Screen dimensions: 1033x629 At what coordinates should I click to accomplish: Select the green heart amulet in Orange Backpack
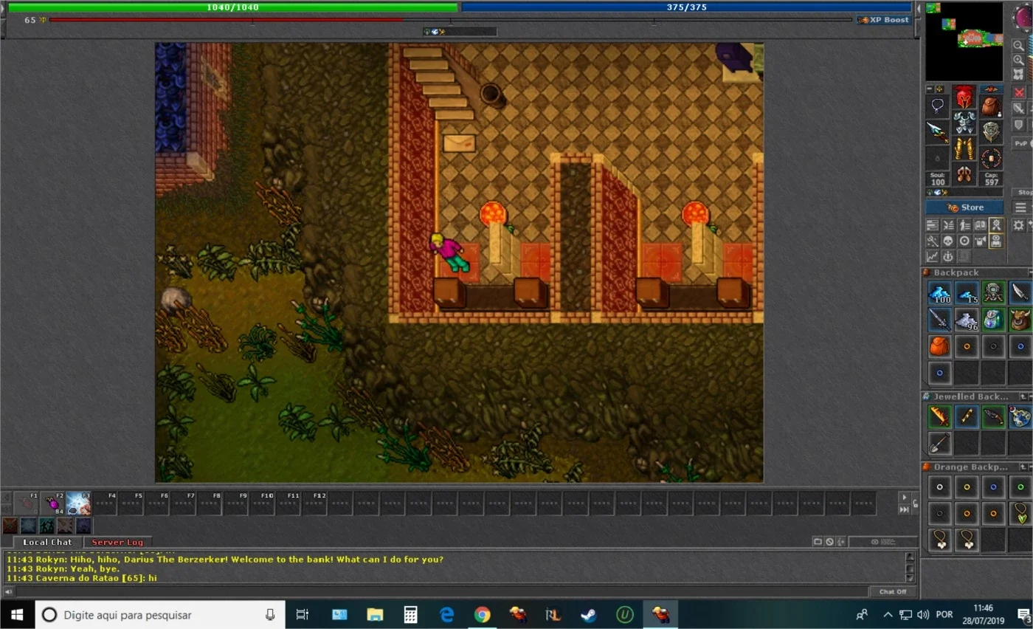pos(1020,513)
